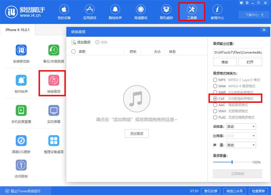Open the 采样率 sample rate dropdown
The height and width of the screenshot is (195, 271).
click(241, 126)
